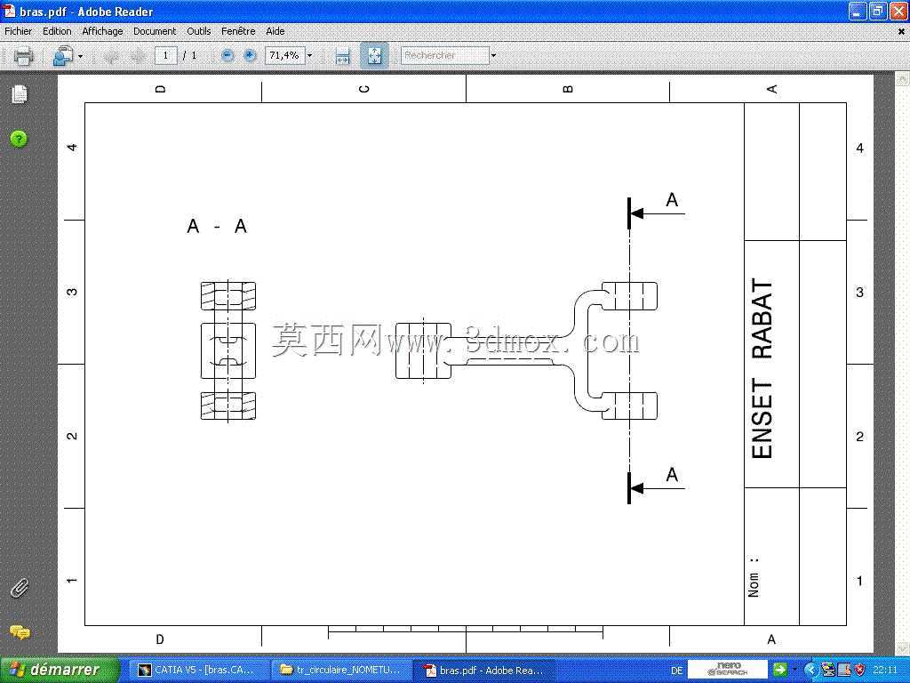Click the DE language indicator in taskbar
Screen dimensions: 910x683
[x=676, y=671]
